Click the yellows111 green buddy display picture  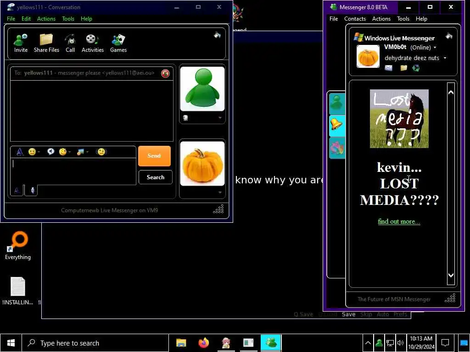202,89
